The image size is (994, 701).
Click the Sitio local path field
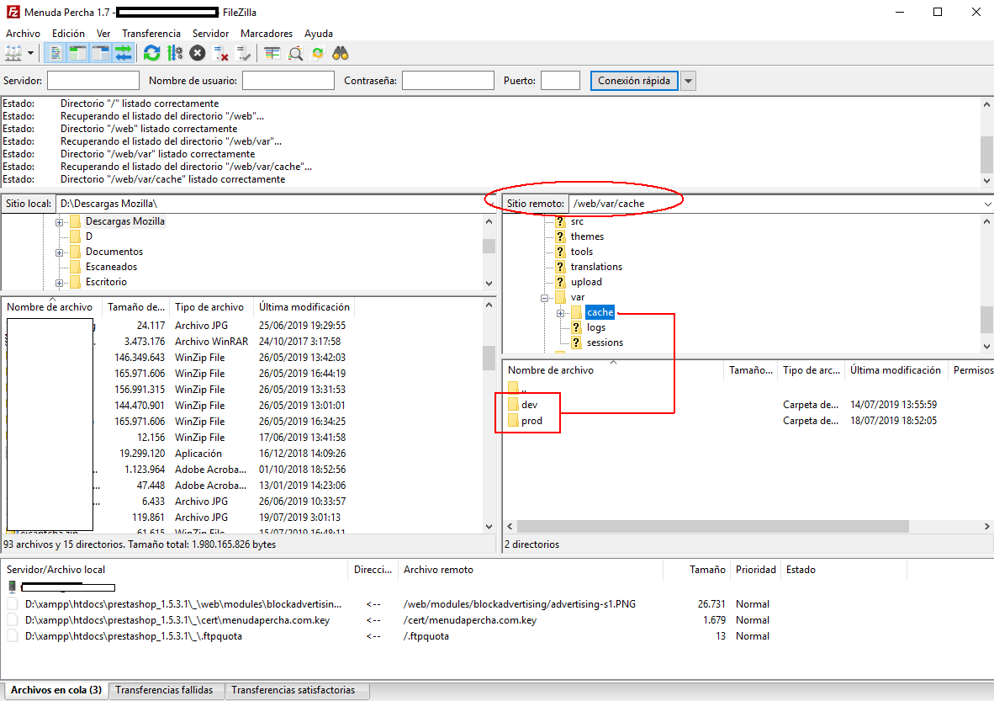click(276, 204)
